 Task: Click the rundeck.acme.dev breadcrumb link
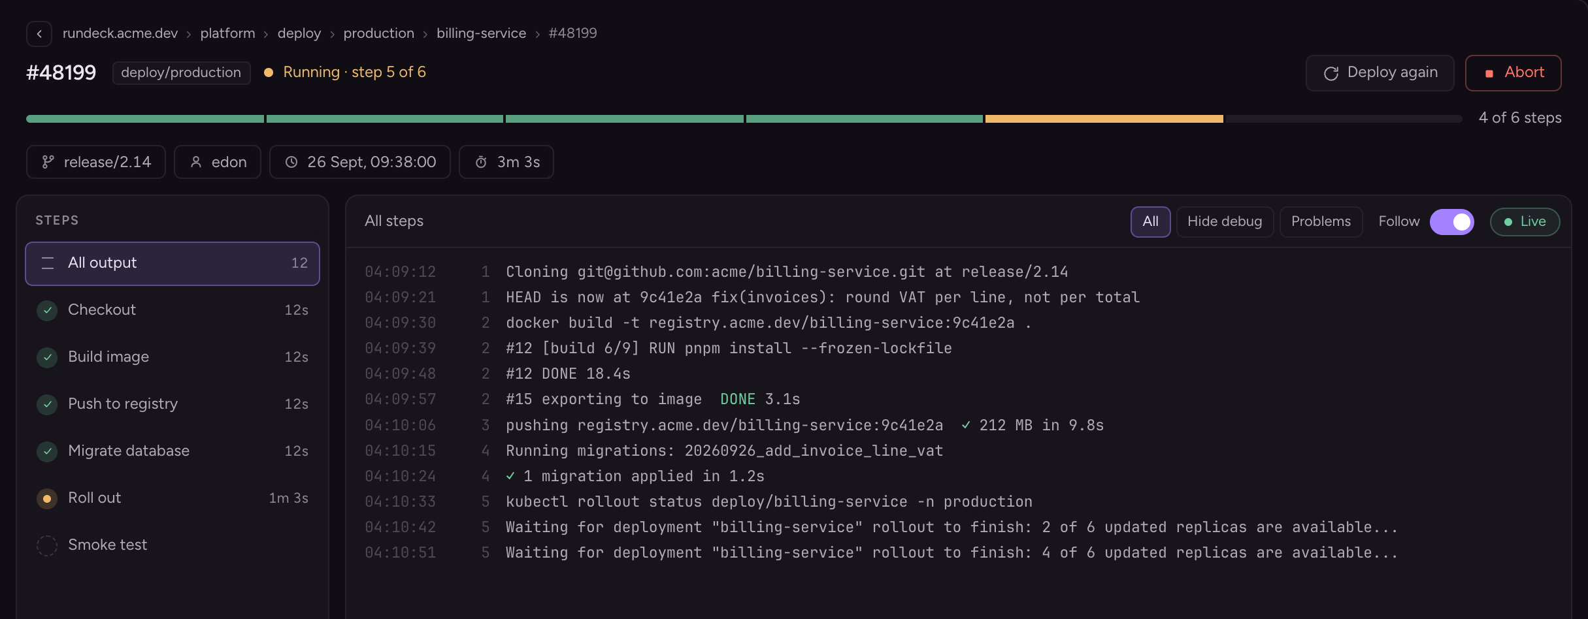[x=120, y=33]
